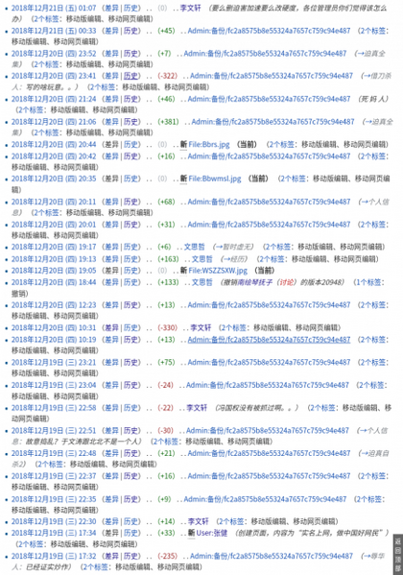Click the 返回顶部 back-to-top button
This screenshot has height=575, width=403.
pyautogui.click(x=398, y=555)
